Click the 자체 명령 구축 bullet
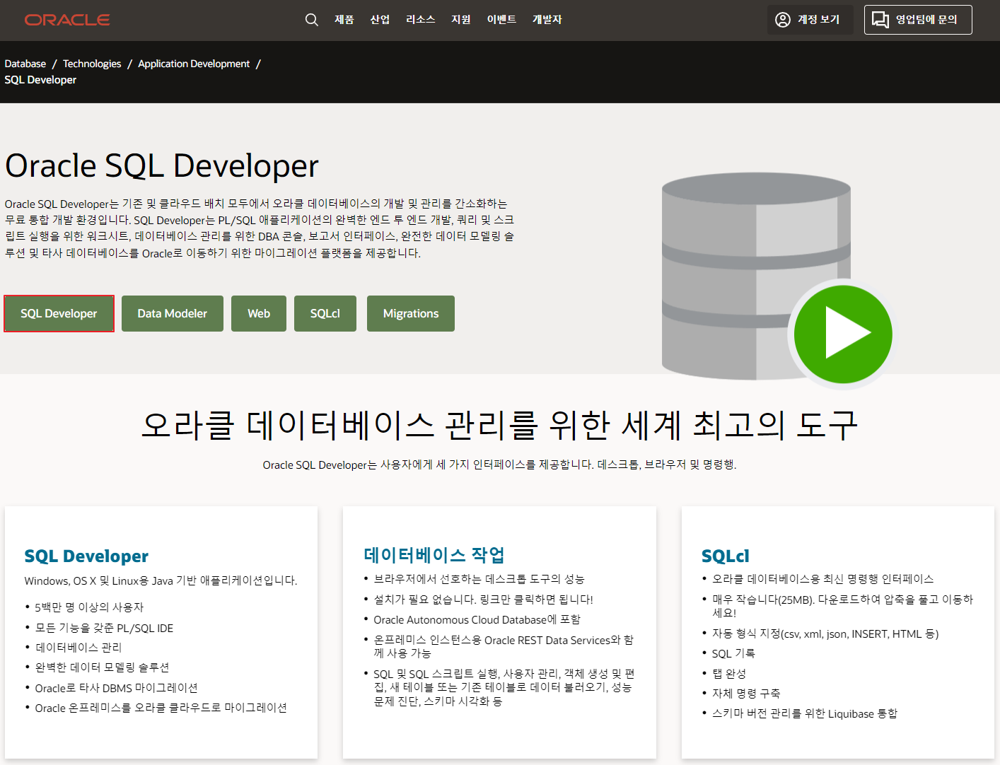The width and height of the screenshot is (1000, 765). pos(746,694)
